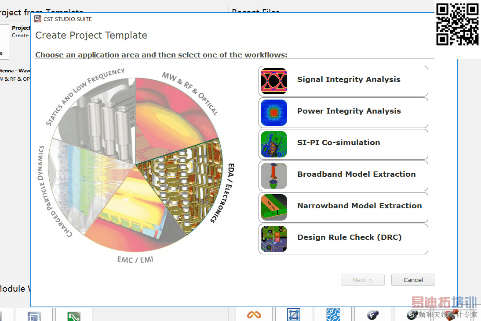Pick the SI-PI Co-simulation workflow
Image resolution: width=481 pixels, height=321 pixels.
(x=343, y=144)
